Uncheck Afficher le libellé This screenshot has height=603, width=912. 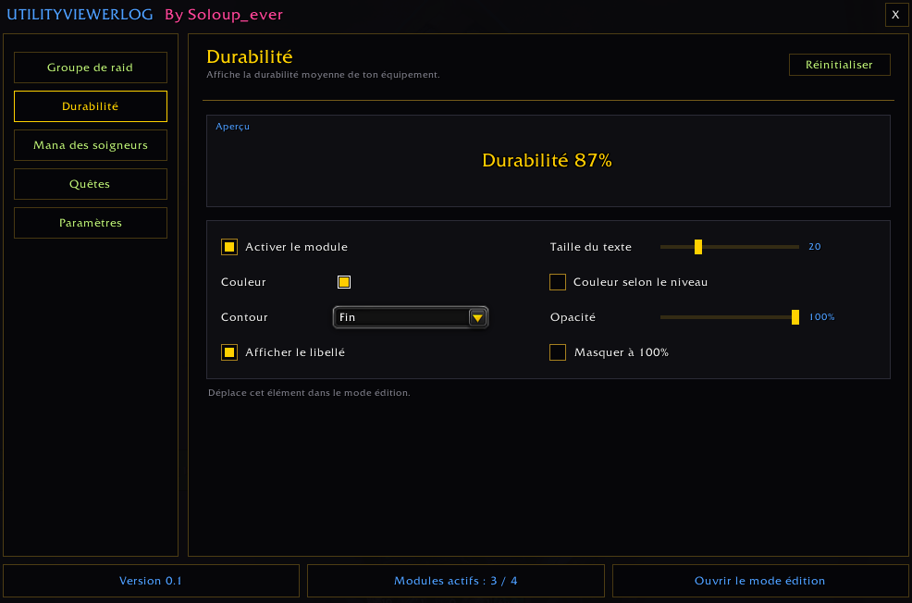click(x=229, y=352)
